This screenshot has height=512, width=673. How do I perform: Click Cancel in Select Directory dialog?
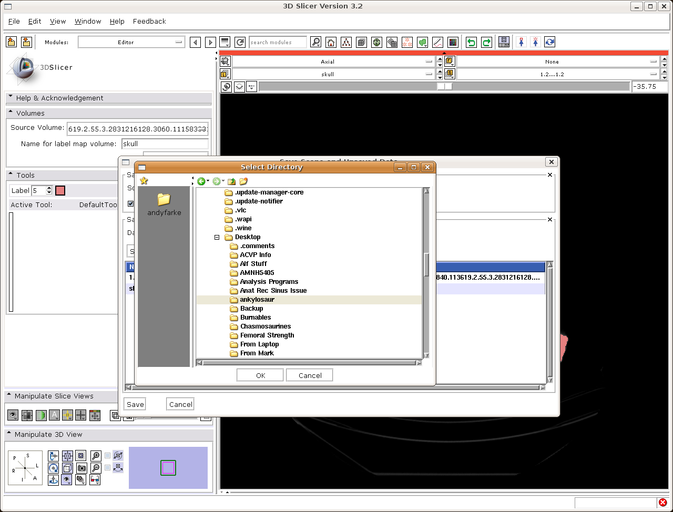310,375
